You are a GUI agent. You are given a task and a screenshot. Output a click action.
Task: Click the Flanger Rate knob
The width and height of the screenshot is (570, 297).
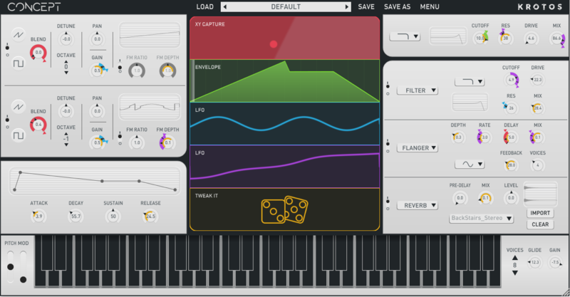click(x=484, y=137)
